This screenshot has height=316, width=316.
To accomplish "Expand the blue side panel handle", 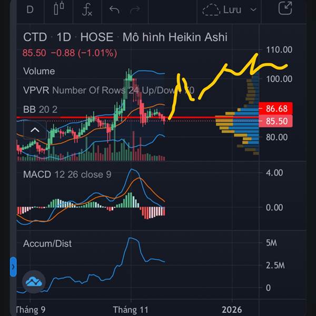I will (13, 266).
